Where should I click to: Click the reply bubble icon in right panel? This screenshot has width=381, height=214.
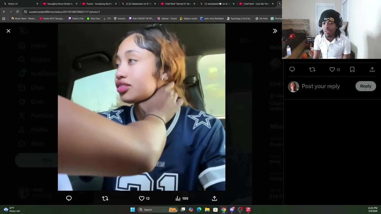tap(292, 69)
